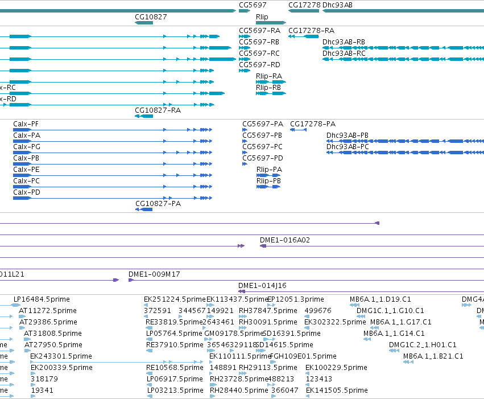The height and width of the screenshot is (399, 484).
Task: Open EST LP16484.5prime
Action: coord(42,299)
